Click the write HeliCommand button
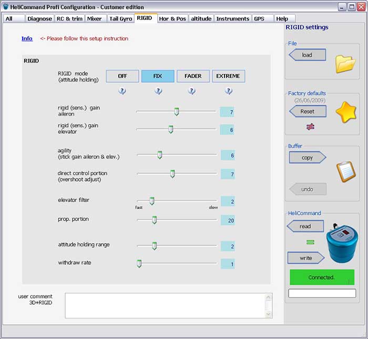Screen dimensions: 368x339 click(306, 258)
